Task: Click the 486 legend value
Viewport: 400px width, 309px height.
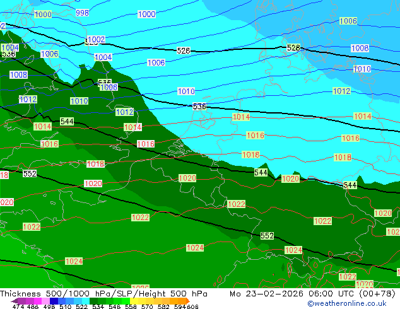Action: point(33,306)
